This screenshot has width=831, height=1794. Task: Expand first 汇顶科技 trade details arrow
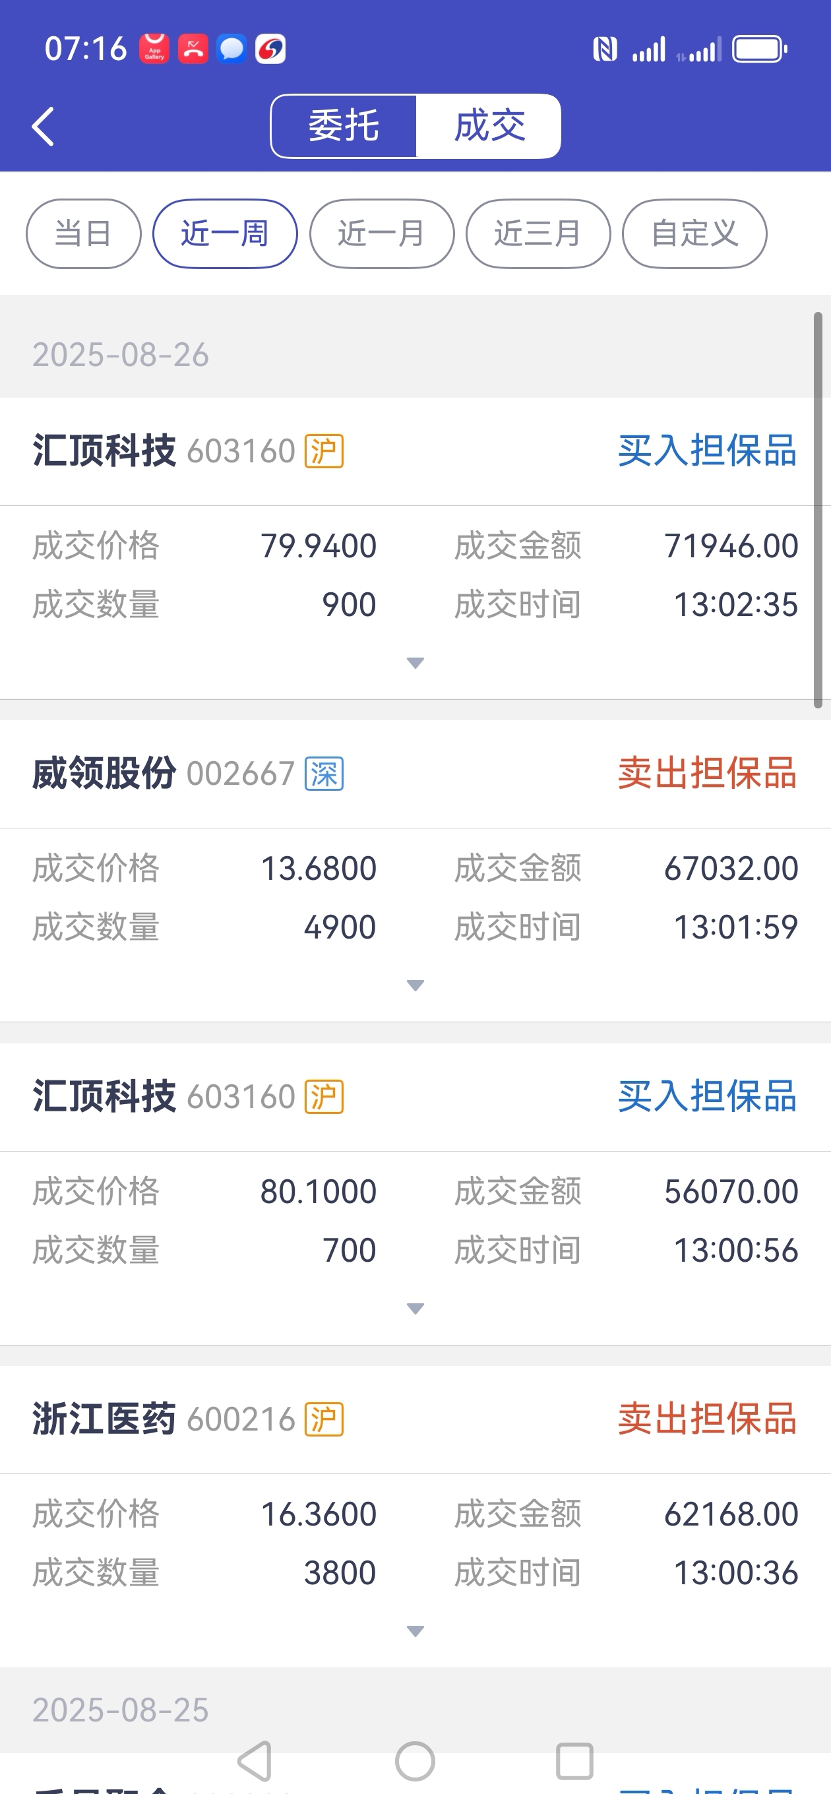click(x=415, y=663)
